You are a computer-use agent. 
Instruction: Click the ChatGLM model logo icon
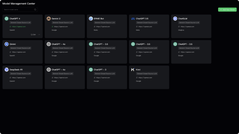click(x=175, y=19)
